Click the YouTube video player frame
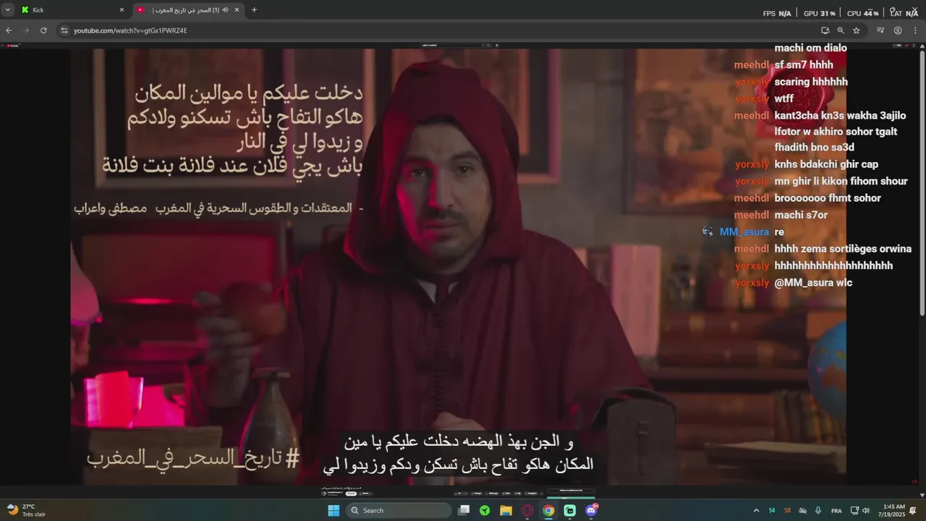 pos(458,266)
